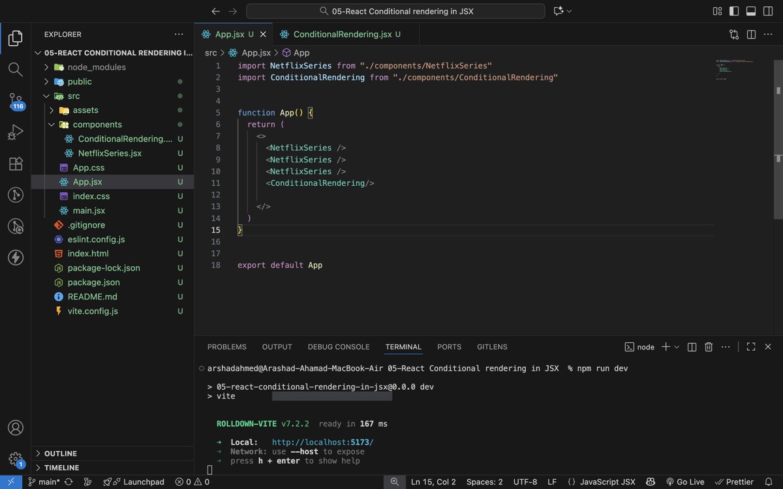Open the Run and Debug panel
783x489 pixels.
[x=14, y=132]
